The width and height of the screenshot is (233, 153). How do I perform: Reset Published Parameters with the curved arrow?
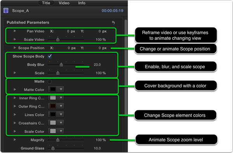tap(113, 23)
